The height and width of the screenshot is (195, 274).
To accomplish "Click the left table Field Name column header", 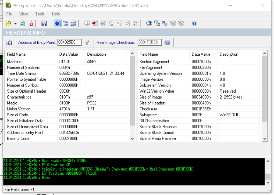I will point(31,54).
